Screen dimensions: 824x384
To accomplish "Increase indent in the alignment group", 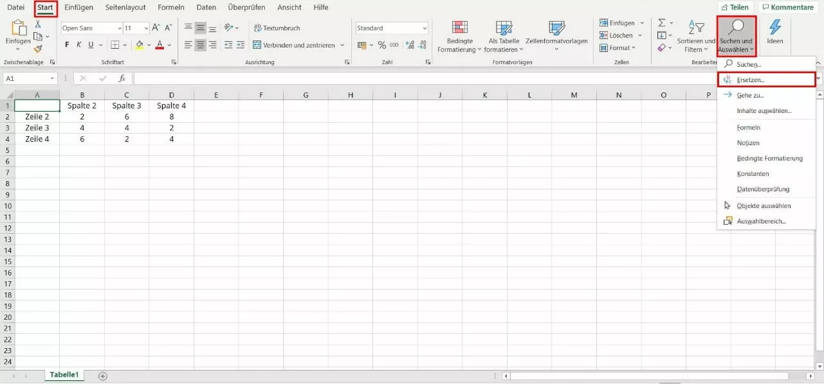I will point(240,45).
